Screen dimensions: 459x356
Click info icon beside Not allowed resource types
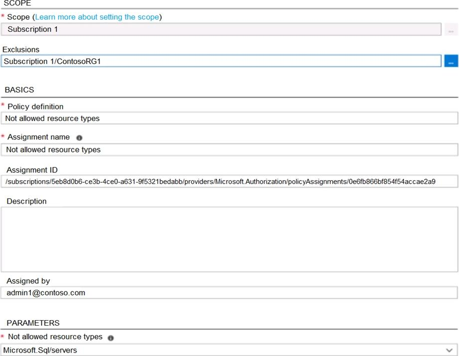110,338
